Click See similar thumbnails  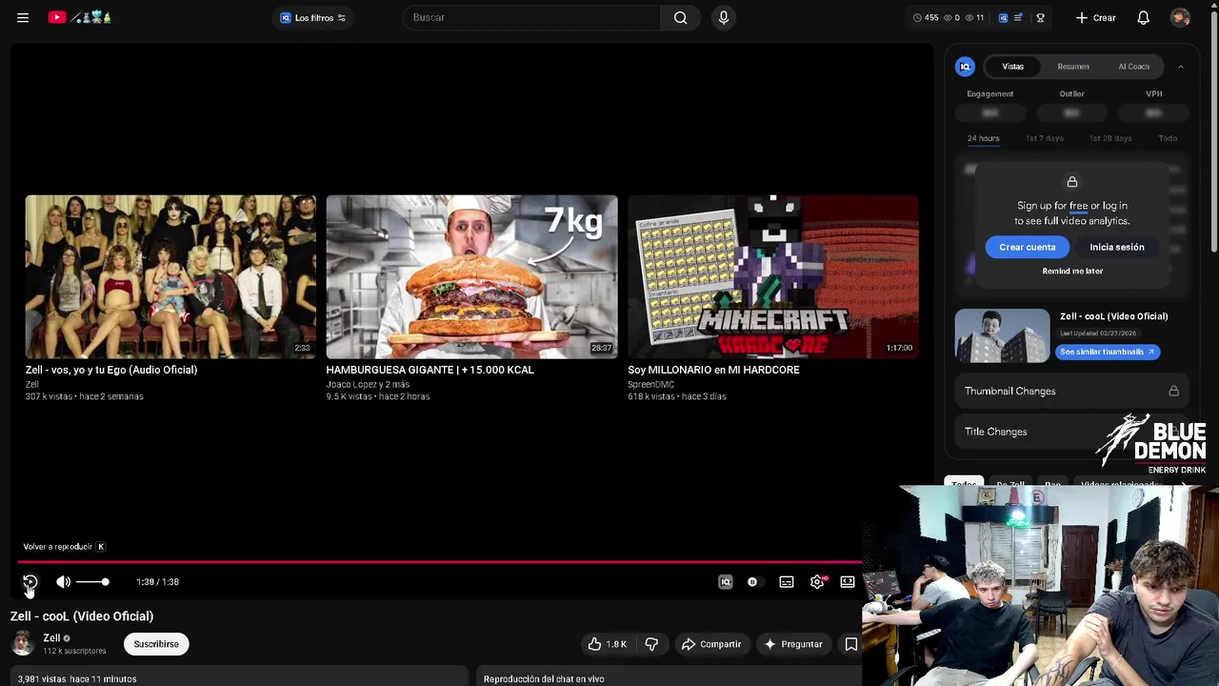point(1107,352)
